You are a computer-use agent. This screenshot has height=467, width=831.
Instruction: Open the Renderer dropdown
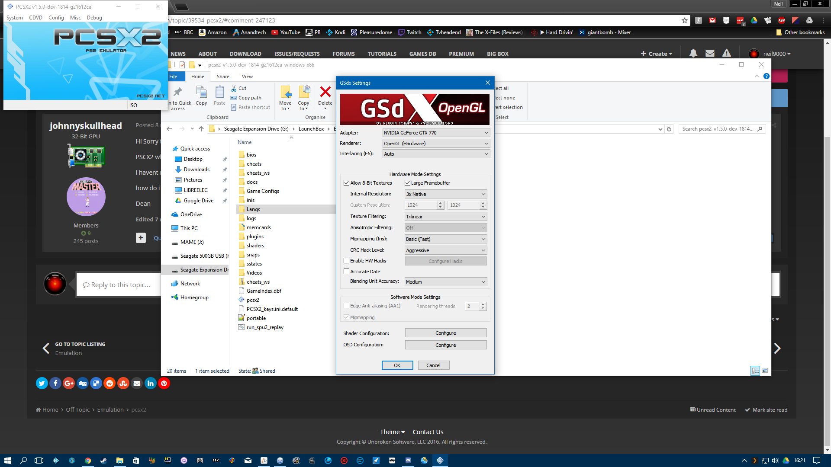(x=436, y=144)
